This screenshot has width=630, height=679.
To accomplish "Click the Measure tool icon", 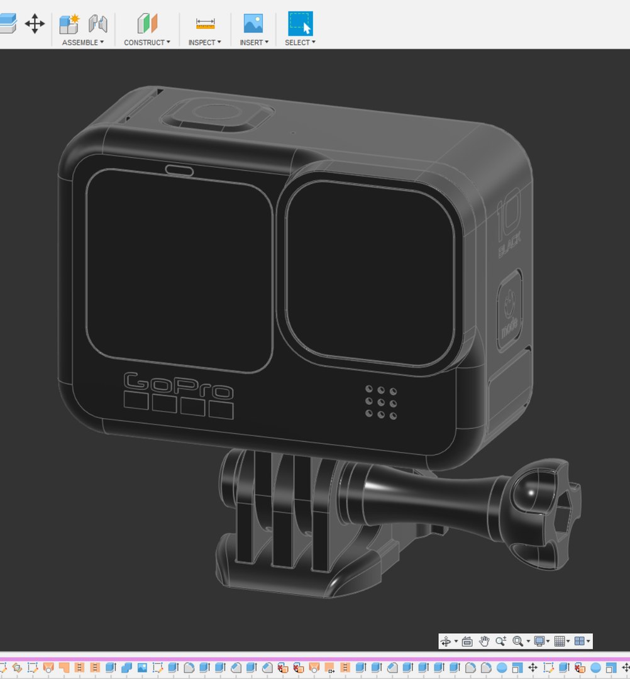I will 205,24.
